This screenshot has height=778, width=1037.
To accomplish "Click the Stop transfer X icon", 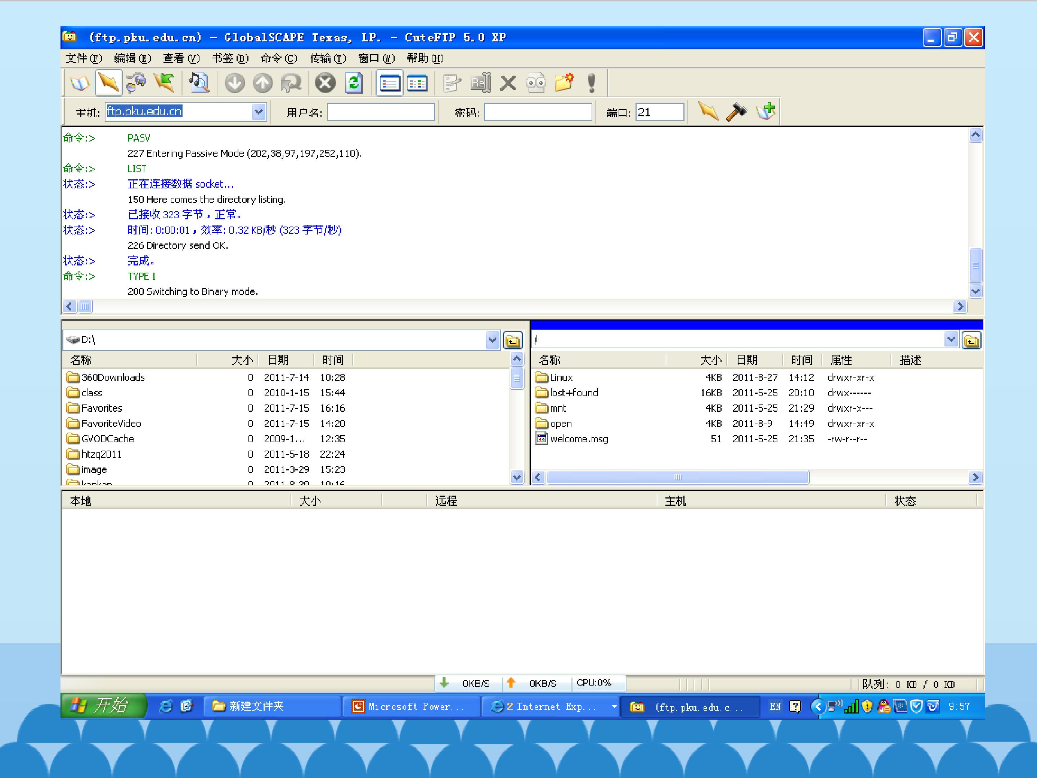I will tap(325, 83).
